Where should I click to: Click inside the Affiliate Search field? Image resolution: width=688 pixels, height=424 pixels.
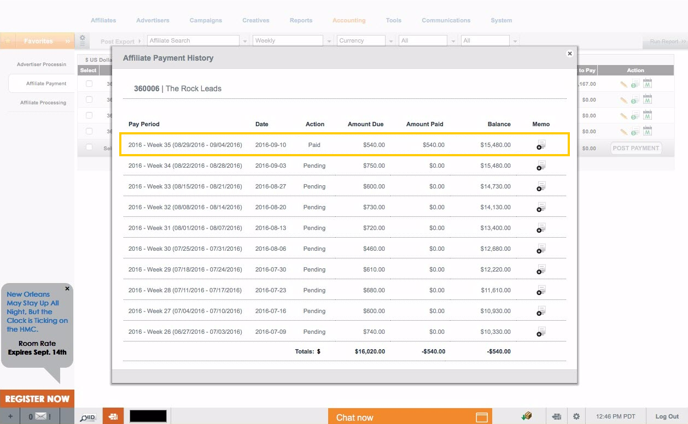click(x=191, y=40)
